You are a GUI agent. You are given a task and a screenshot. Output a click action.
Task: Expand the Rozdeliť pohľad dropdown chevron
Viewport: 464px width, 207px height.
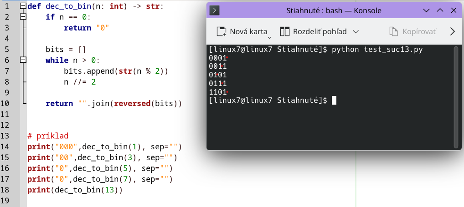(356, 31)
